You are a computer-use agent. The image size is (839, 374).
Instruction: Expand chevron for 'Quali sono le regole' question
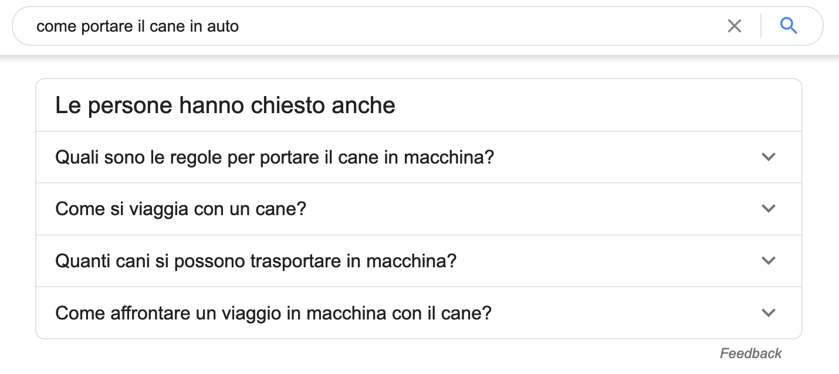click(x=768, y=157)
